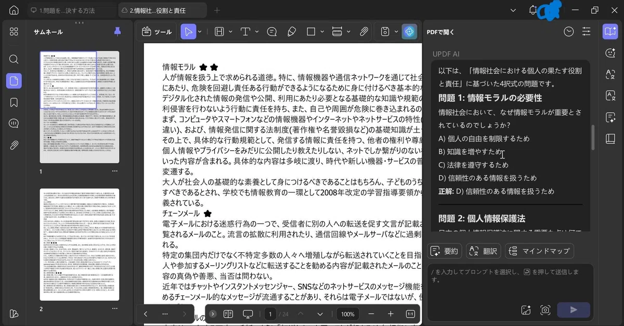Screen dimensions: 624x326
Task: Open the attachments panel in left sidebar
Action: pyautogui.click(x=14, y=145)
